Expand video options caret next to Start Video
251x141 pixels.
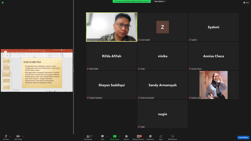(23, 136)
